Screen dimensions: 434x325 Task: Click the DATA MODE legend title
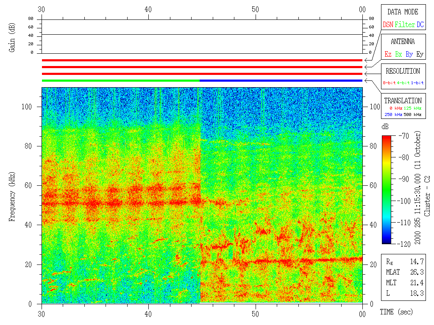pyautogui.click(x=403, y=12)
